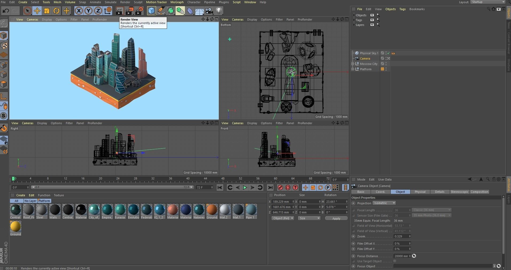
Task: Click the Make Editable icon
Action: click(4, 24)
